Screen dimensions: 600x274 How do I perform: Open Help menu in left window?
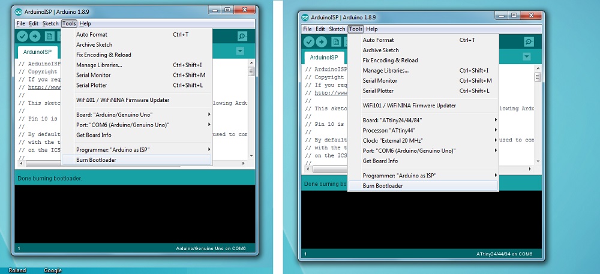click(x=85, y=24)
